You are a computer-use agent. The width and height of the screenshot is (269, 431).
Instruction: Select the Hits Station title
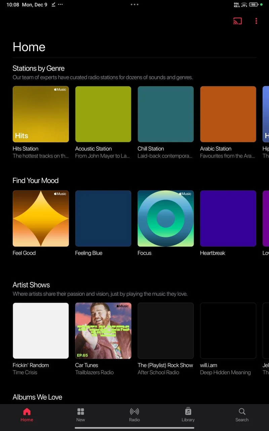click(x=26, y=148)
